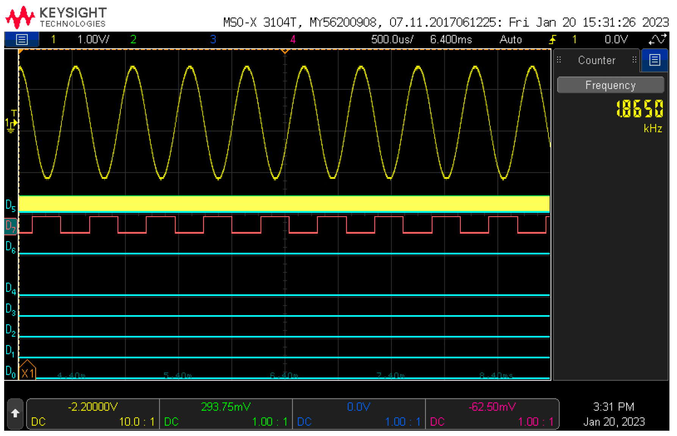The image size is (677, 436).
Task: Select trigger source channel 1
Action: pos(574,39)
